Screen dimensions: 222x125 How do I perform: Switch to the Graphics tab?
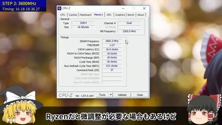(x=120, y=15)
